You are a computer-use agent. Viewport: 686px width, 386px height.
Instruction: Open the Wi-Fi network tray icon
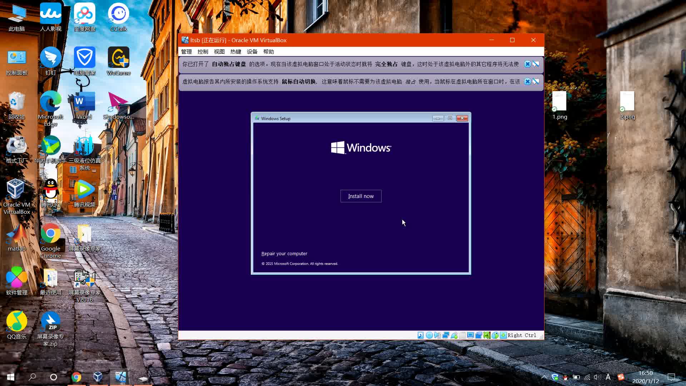[x=587, y=377]
